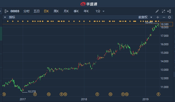Open the 1分 minute interval dropdown
The width and height of the screenshot is (175, 102).
[100, 11]
